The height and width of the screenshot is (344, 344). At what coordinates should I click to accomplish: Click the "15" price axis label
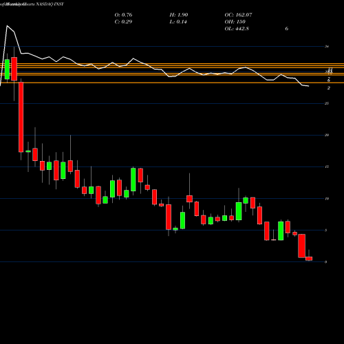(x=327, y=166)
